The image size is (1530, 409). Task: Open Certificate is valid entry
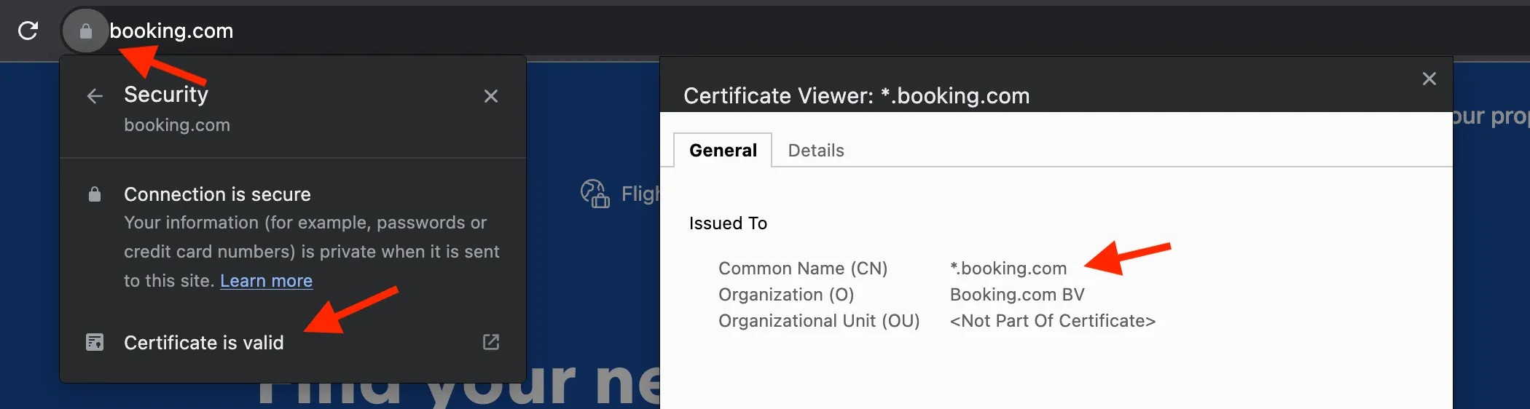click(293, 342)
